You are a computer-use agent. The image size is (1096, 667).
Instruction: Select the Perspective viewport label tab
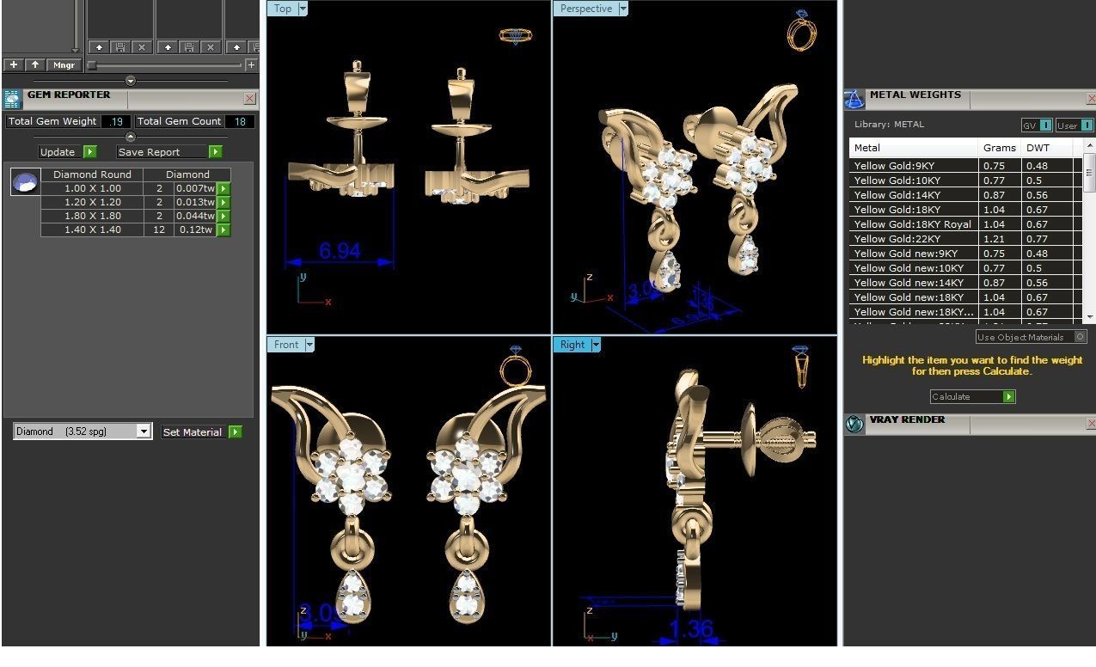pos(586,9)
